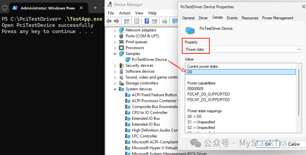Click the Security devices key icon

pos(121,66)
